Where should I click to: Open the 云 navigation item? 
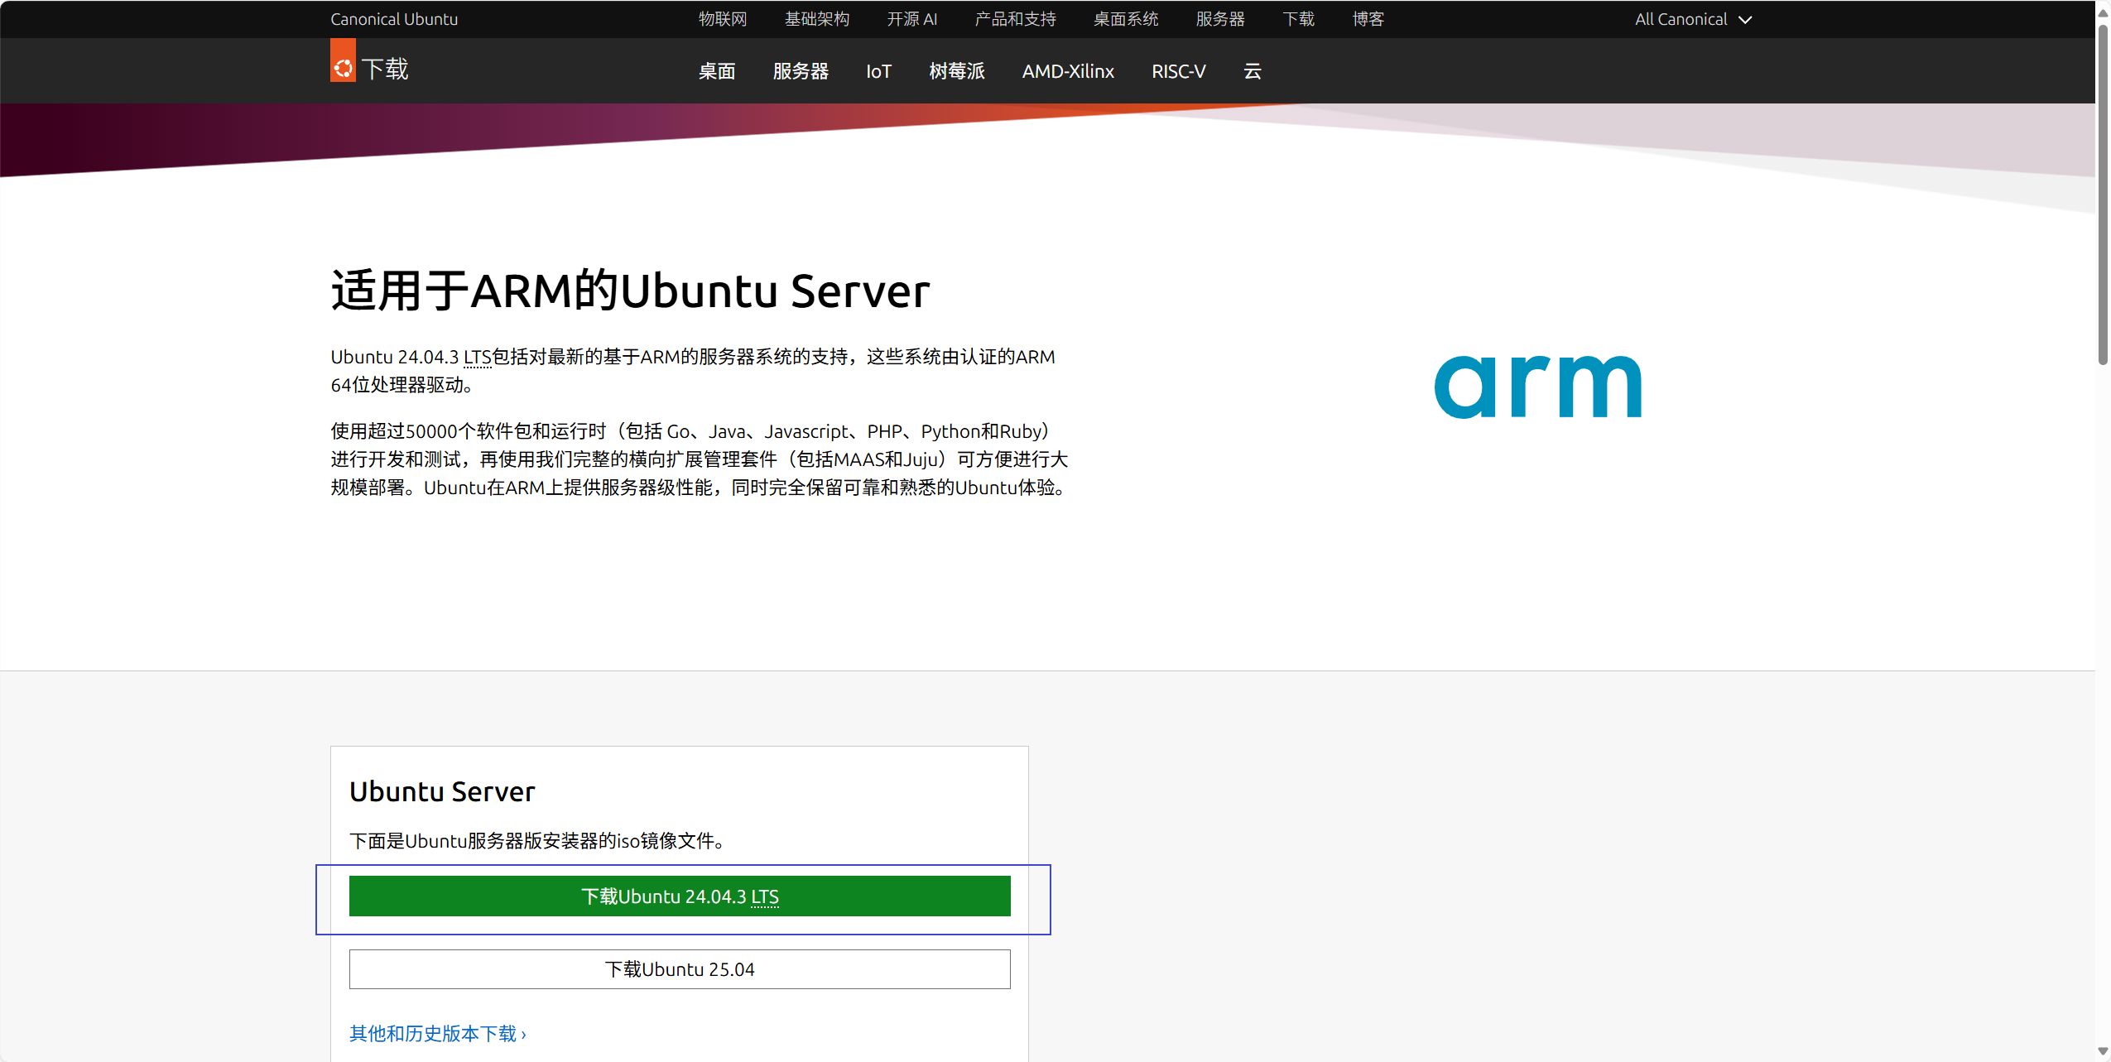pyautogui.click(x=1252, y=71)
